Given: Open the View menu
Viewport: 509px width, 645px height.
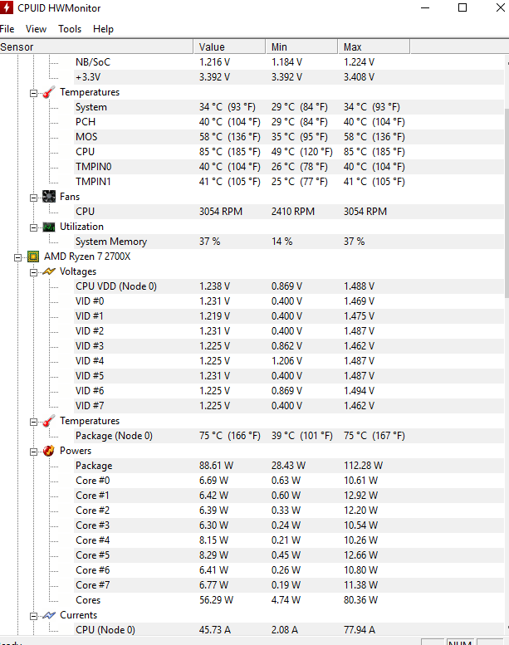Looking at the screenshot, I should (36, 29).
